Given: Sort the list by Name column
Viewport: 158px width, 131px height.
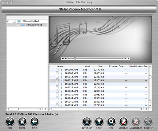Looking at the screenshot, I should [x=65, y=66].
